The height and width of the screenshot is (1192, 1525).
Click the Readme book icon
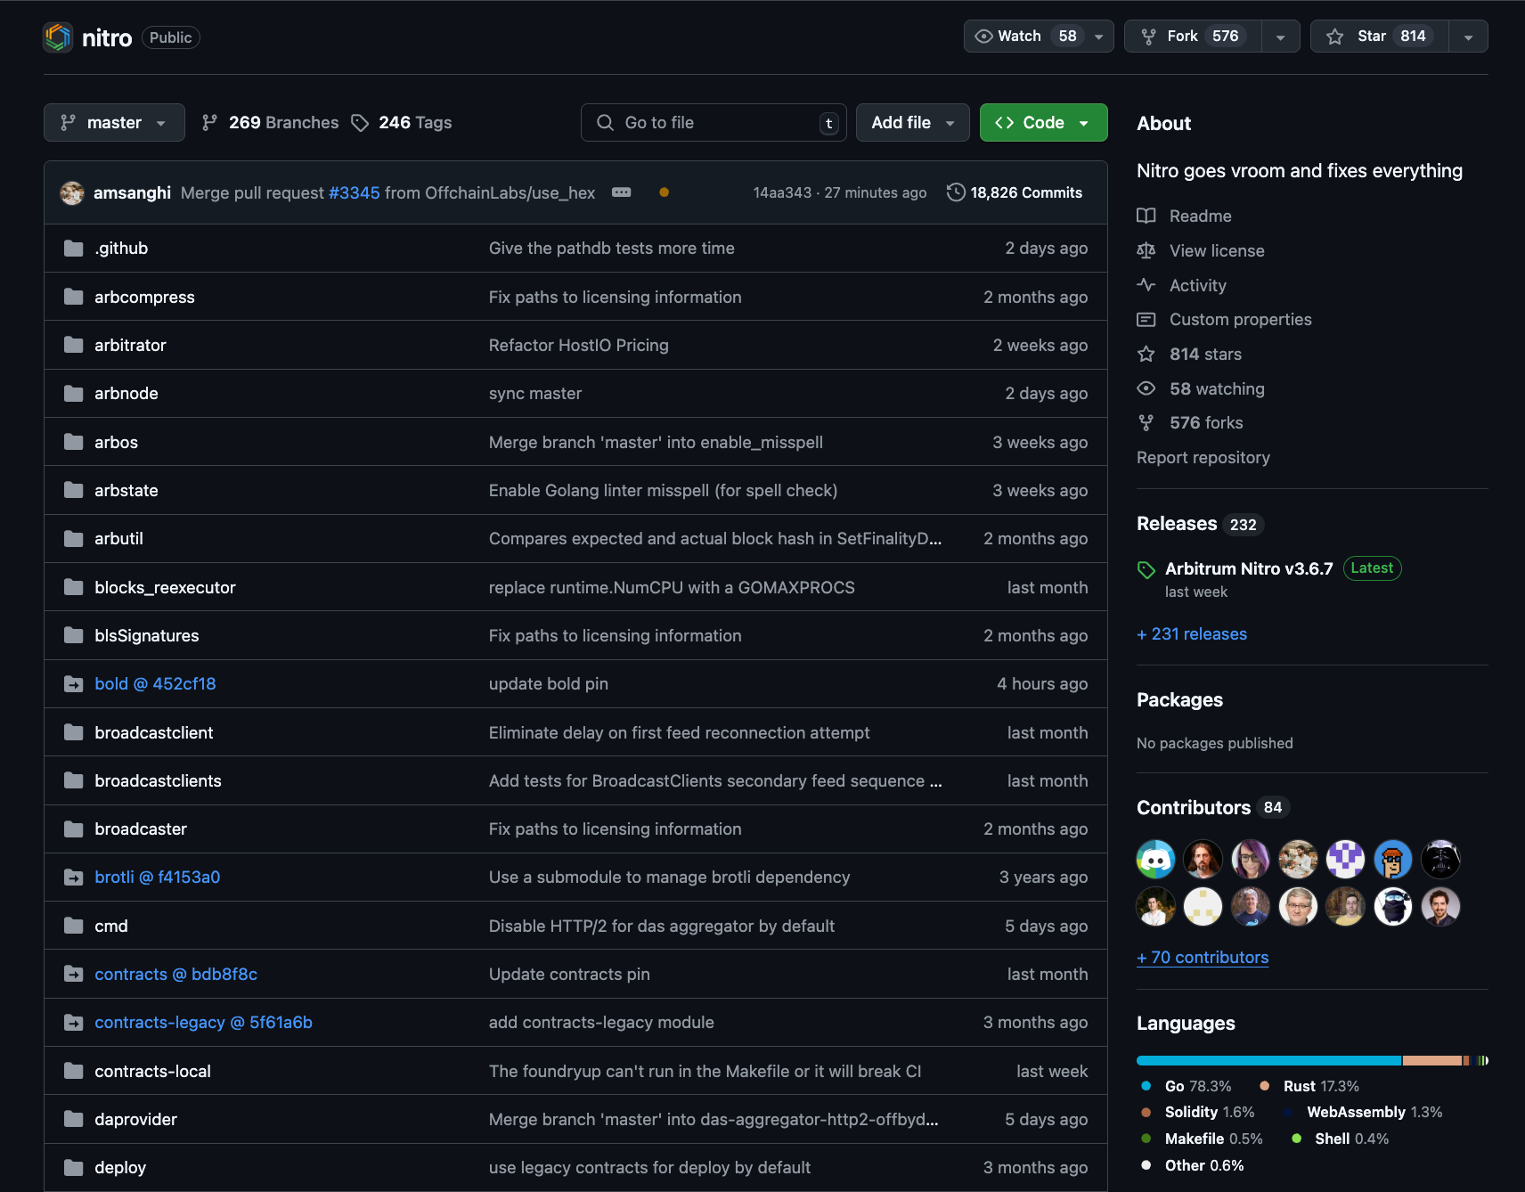1146,216
